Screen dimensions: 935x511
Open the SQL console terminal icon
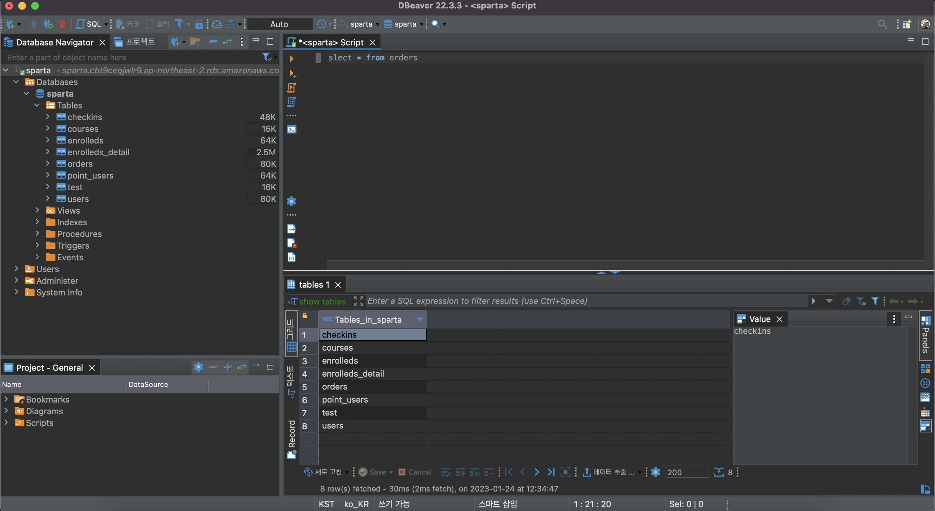coord(292,129)
